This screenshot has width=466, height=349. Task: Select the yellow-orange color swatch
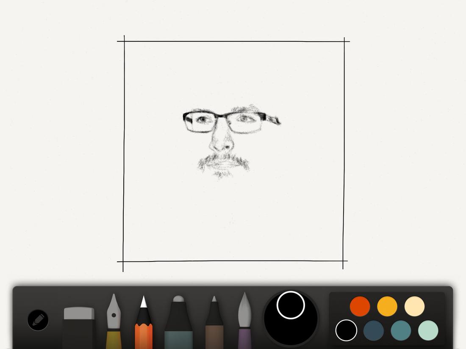[x=386, y=305]
